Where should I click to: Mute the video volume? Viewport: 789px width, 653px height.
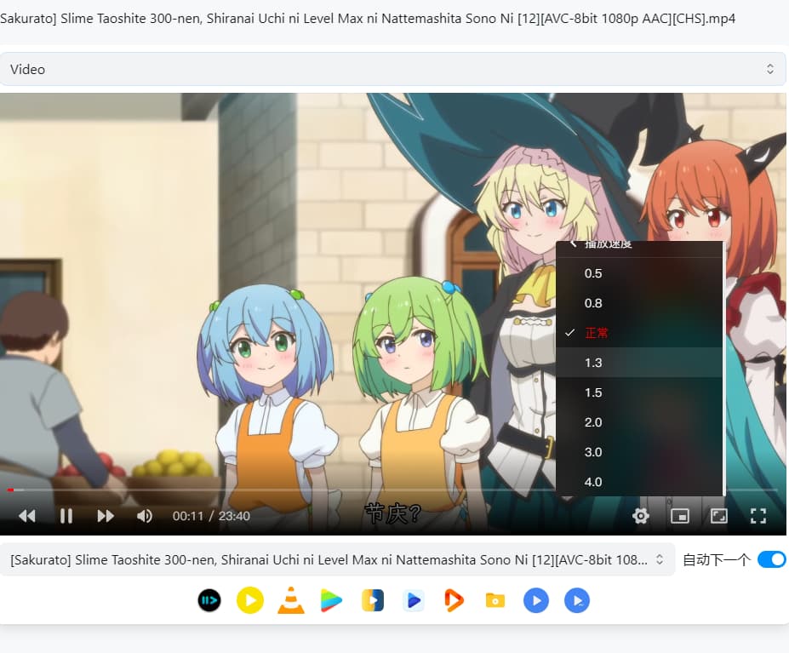point(145,516)
